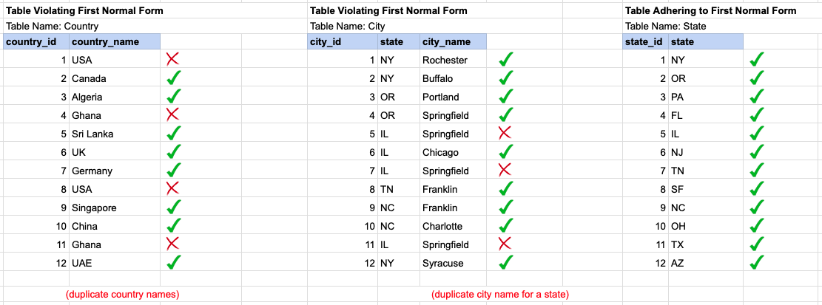Image resolution: width=822 pixels, height=305 pixels.
Task: Click the green checkmark beside state NJ
Action: click(757, 151)
